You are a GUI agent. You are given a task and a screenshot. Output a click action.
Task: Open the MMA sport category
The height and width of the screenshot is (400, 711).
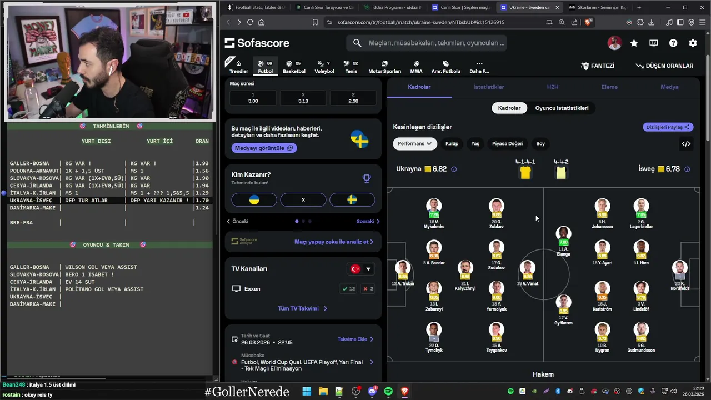tap(416, 66)
